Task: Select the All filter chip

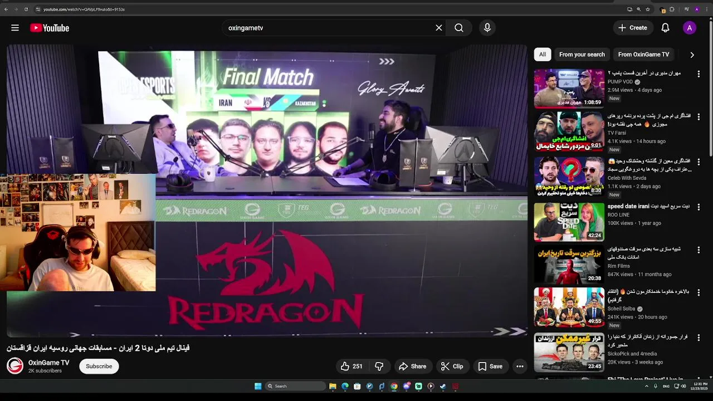Action: click(x=542, y=55)
